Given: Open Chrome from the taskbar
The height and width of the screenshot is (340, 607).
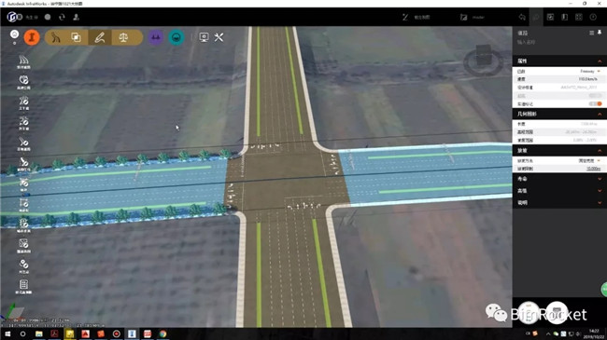Looking at the screenshot, I should [x=162, y=333].
